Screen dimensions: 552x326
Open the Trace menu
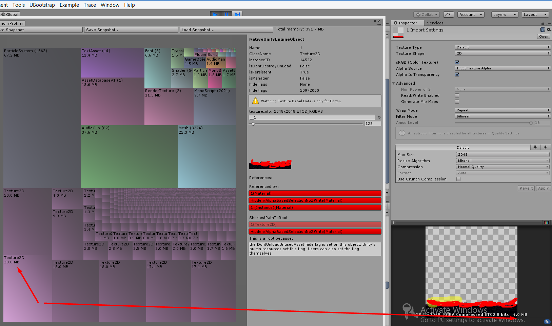pyautogui.click(x=90, y=5)
